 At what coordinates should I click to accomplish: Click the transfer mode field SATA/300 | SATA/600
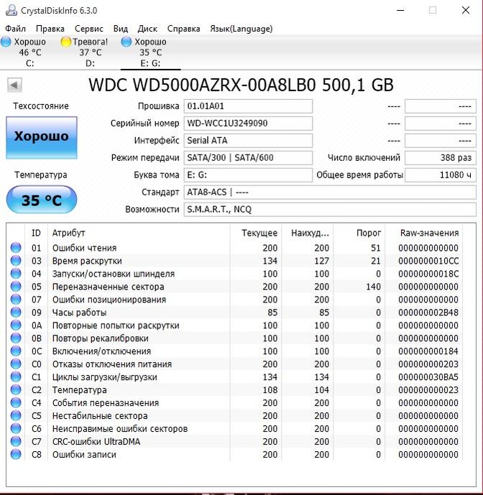[248, 157]
